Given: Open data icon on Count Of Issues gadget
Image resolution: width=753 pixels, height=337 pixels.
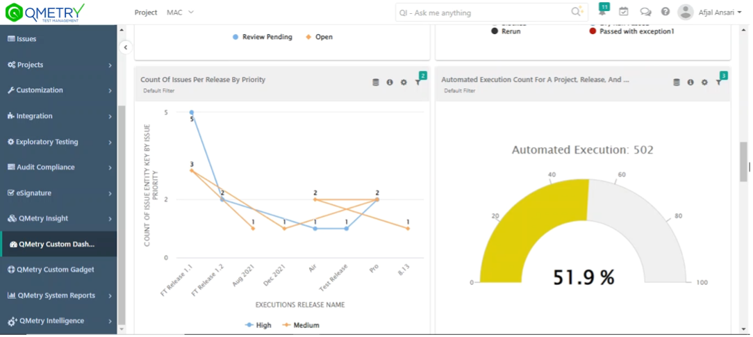Looking at the screenshot, I should (x=376, y=83).
